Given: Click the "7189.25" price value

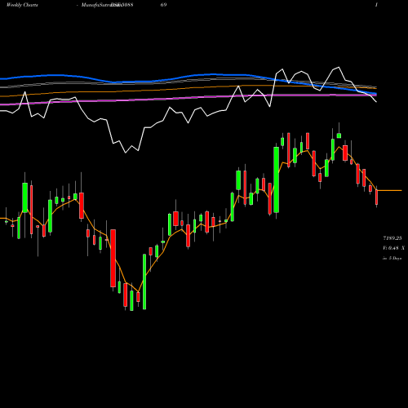Looking at the screenshot, I should pyautogui.click(x=392, y=238).
